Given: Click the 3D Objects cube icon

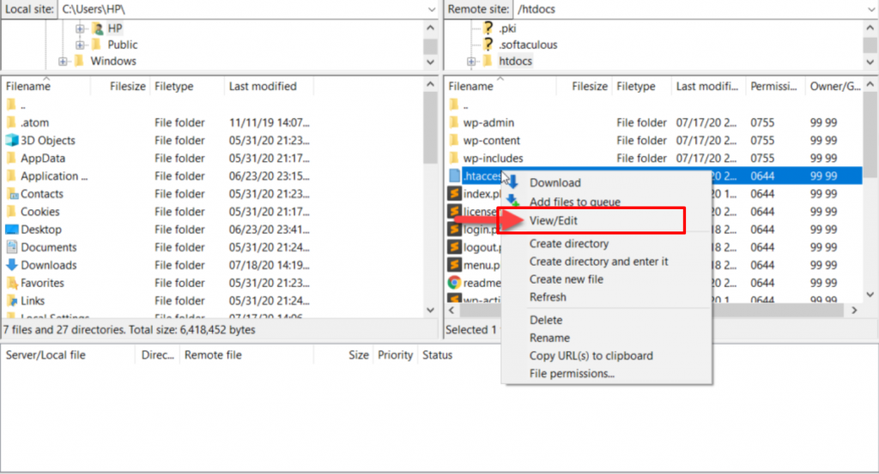Looking at the screenshot, I should [12, 141].
